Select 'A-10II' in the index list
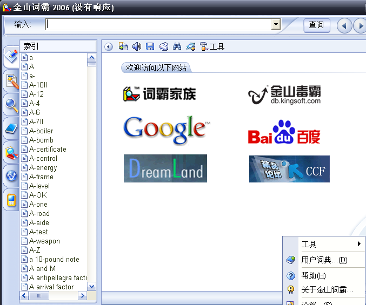Screen dimensions: 366x305 38,85
